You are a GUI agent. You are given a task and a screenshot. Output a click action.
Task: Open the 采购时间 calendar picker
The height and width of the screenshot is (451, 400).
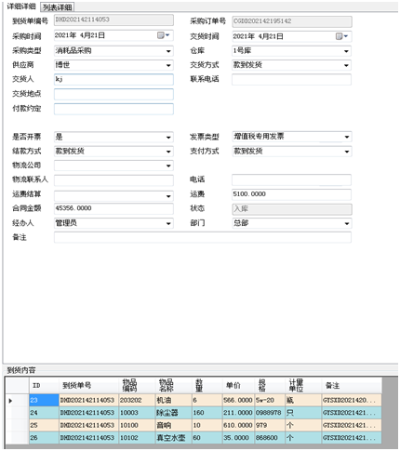pyautogui.click(x=163, y=35)
